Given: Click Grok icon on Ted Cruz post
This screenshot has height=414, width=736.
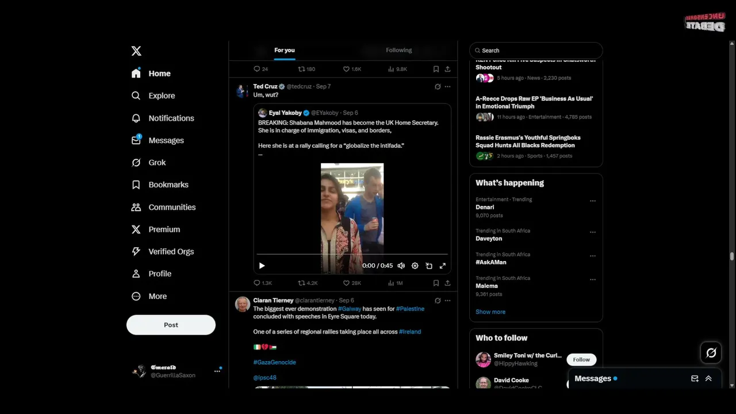Looking at the screenshot, I should (x=438, y=87).
